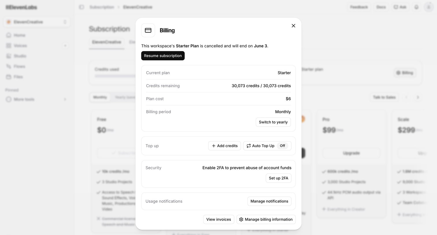Show next pricing plans arrow

click(x=418, y=97)
